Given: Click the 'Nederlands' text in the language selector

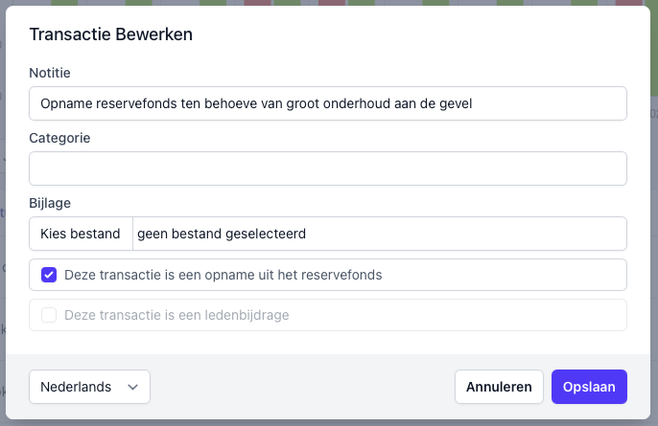Looking at the screenshot, I should tap(76, 387).
